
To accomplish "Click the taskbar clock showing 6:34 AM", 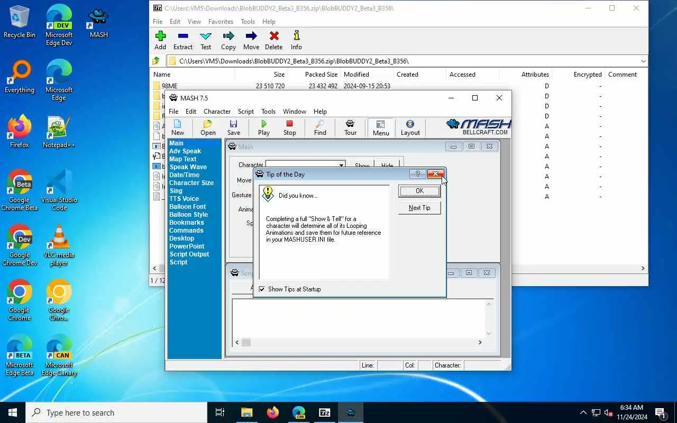I will (631, 412).
